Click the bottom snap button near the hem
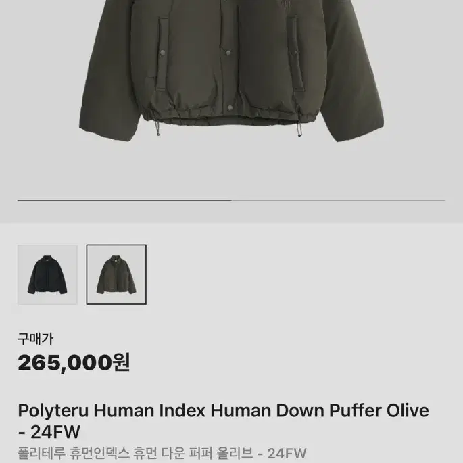Viewport: 463px width, 463px height. [x=230, y=107]
